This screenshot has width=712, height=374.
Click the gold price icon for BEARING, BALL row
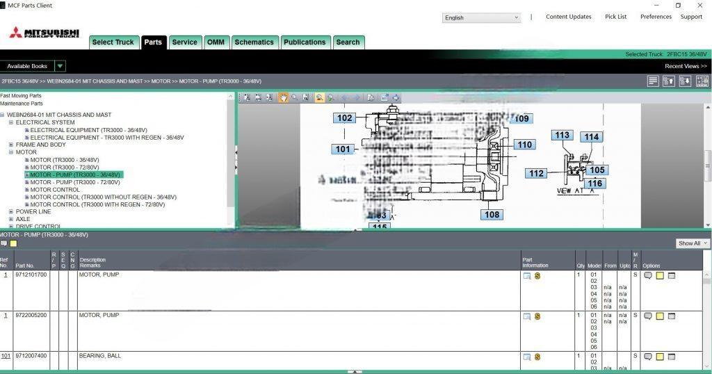537,357
